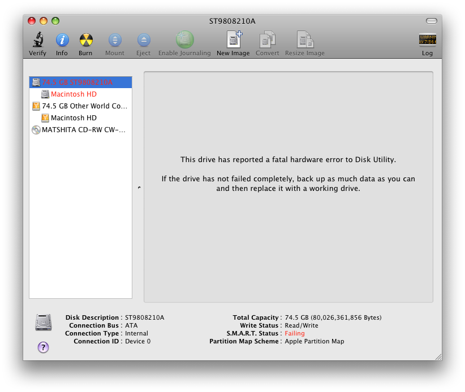Click the Connection Bus ATA value
Image resolution: width=465 pixels, height=392 pixels.
[131, 325]
